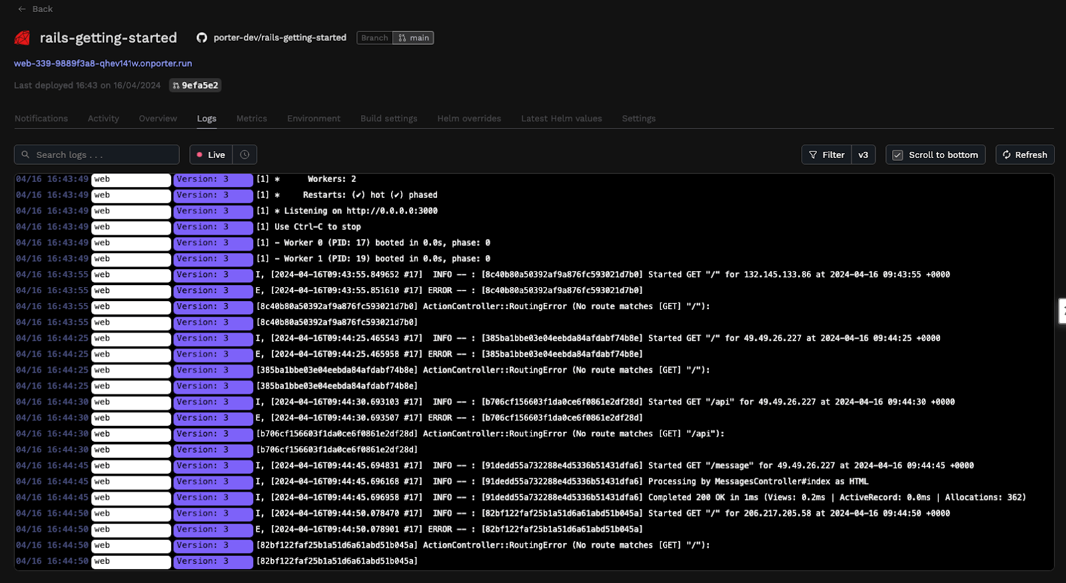Click the red Rails app logo icon
Viewport: 1066px width, 583px height.
click(22, 38)
